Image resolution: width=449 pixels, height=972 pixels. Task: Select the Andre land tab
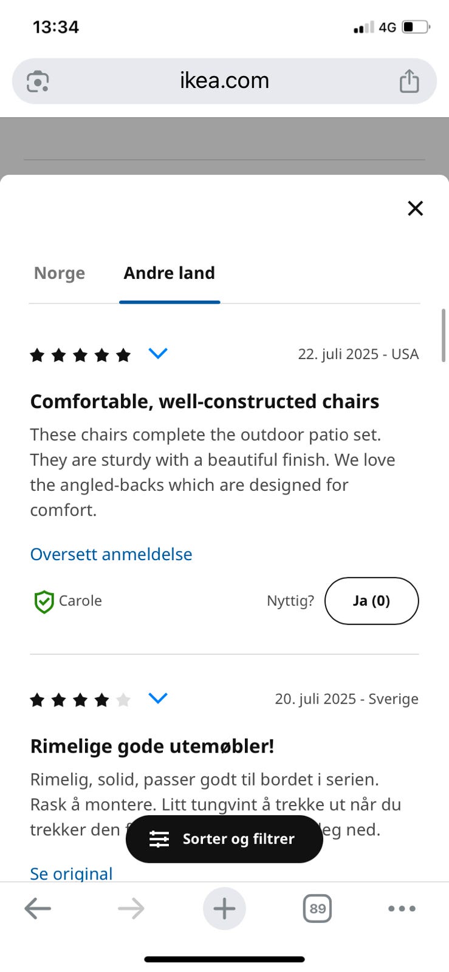(169, 273)
